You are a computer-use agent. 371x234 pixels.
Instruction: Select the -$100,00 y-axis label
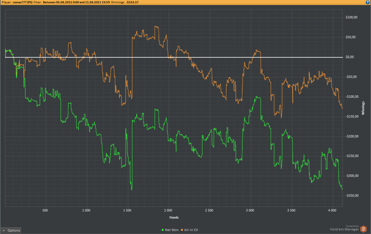pos(352,97)
